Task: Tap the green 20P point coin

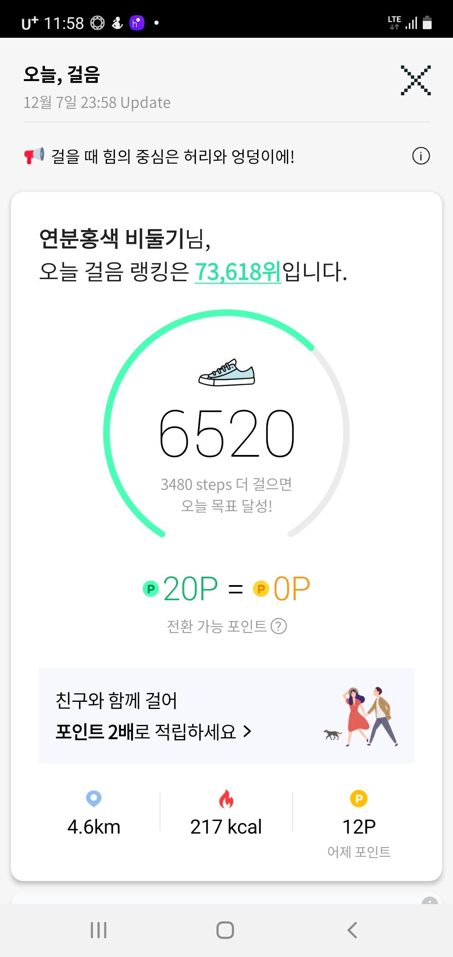Action: 151,589
